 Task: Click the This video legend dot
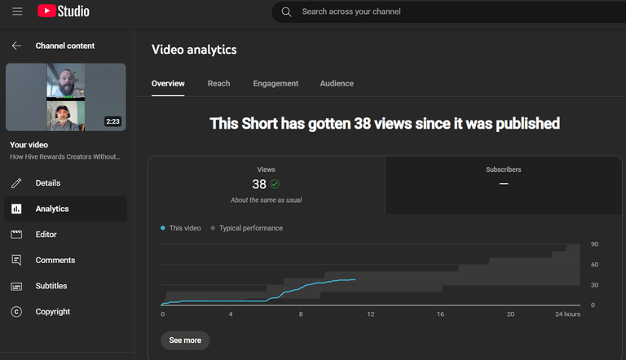coord(163,228)
